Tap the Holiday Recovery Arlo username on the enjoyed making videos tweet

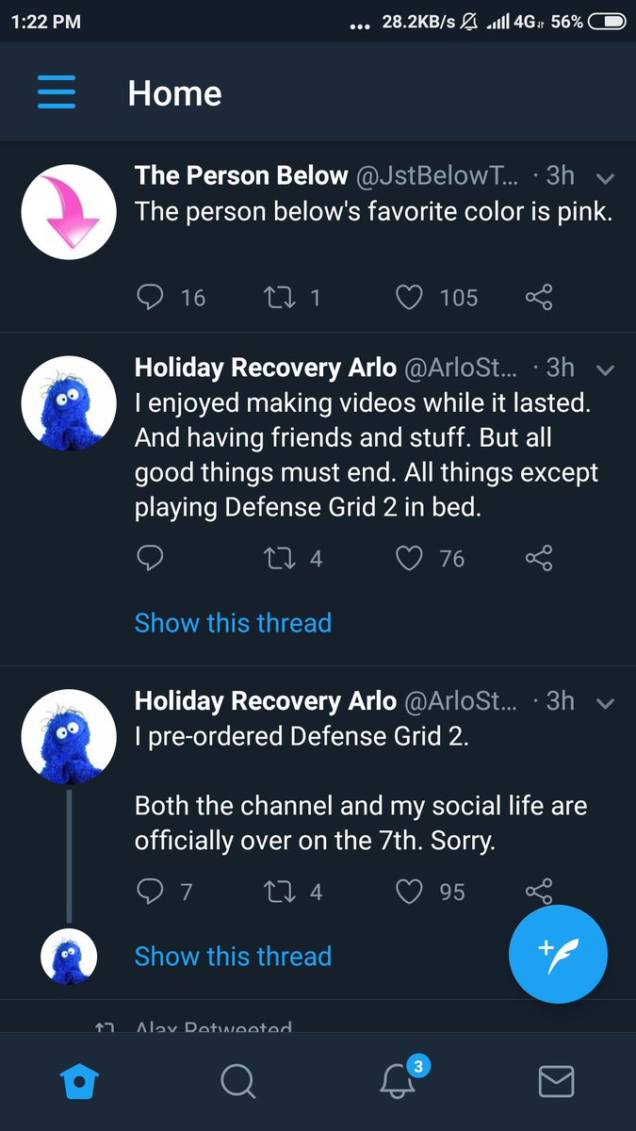(265, 367)
